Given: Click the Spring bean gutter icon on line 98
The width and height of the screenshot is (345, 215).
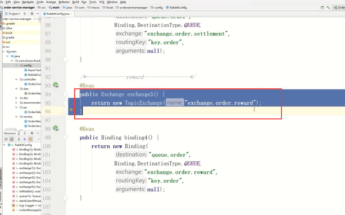Looking at the screenshot, I should [56, 128].
